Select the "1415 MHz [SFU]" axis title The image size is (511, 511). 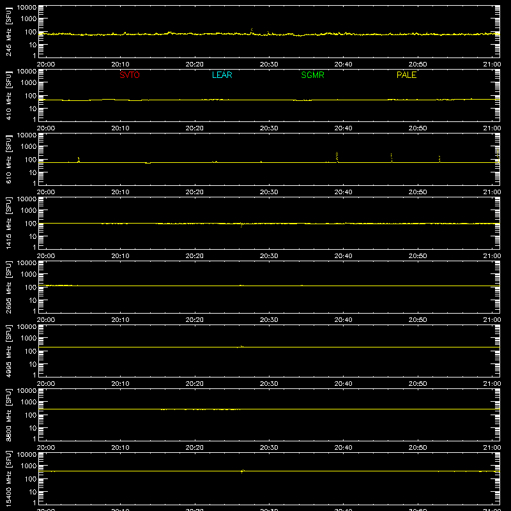tap(9, 223)
